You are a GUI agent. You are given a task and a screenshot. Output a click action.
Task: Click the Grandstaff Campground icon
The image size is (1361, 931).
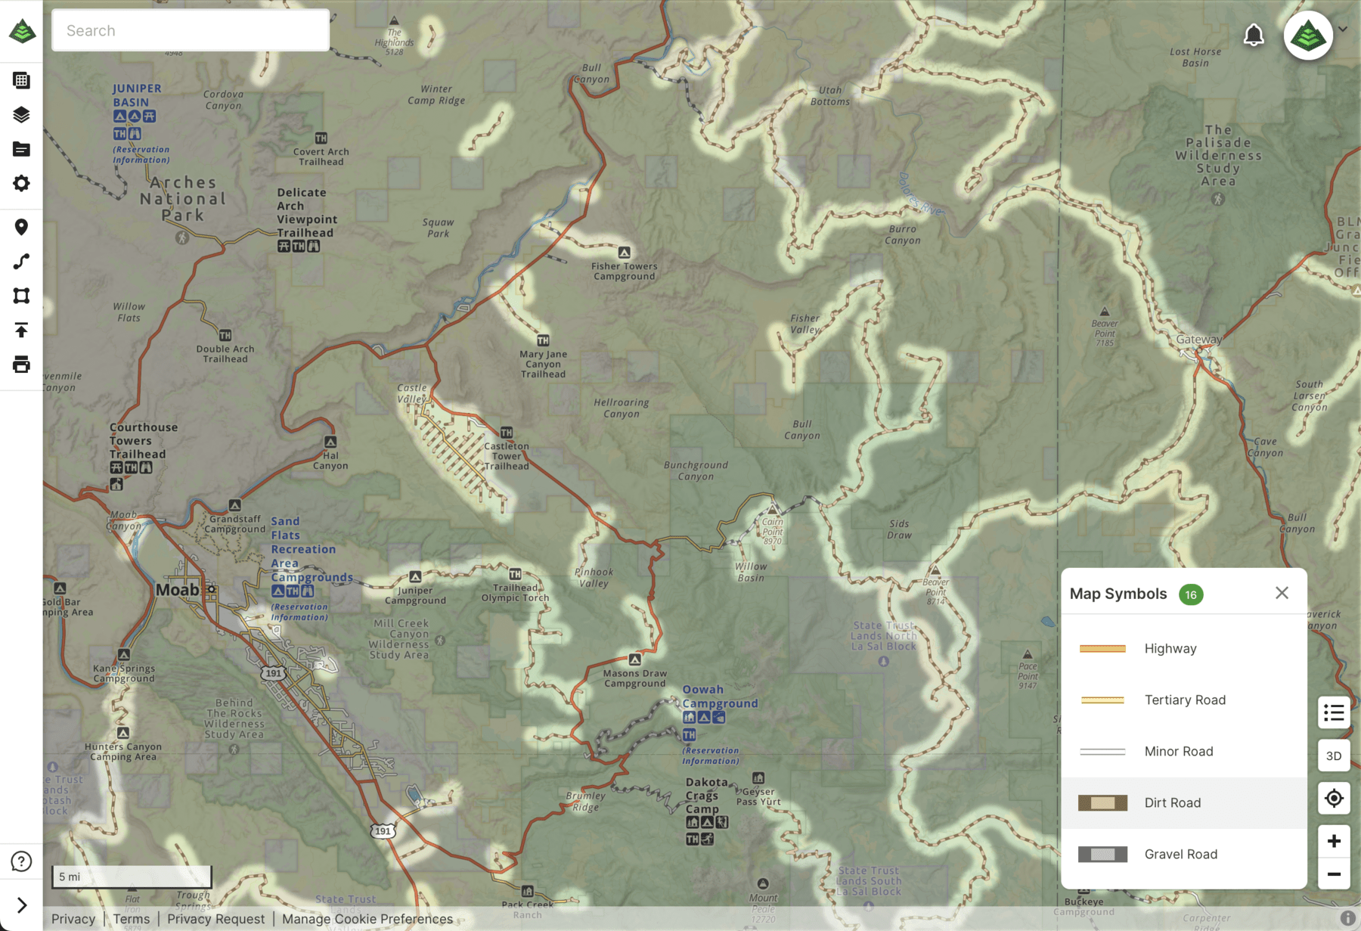pos(235,504)
